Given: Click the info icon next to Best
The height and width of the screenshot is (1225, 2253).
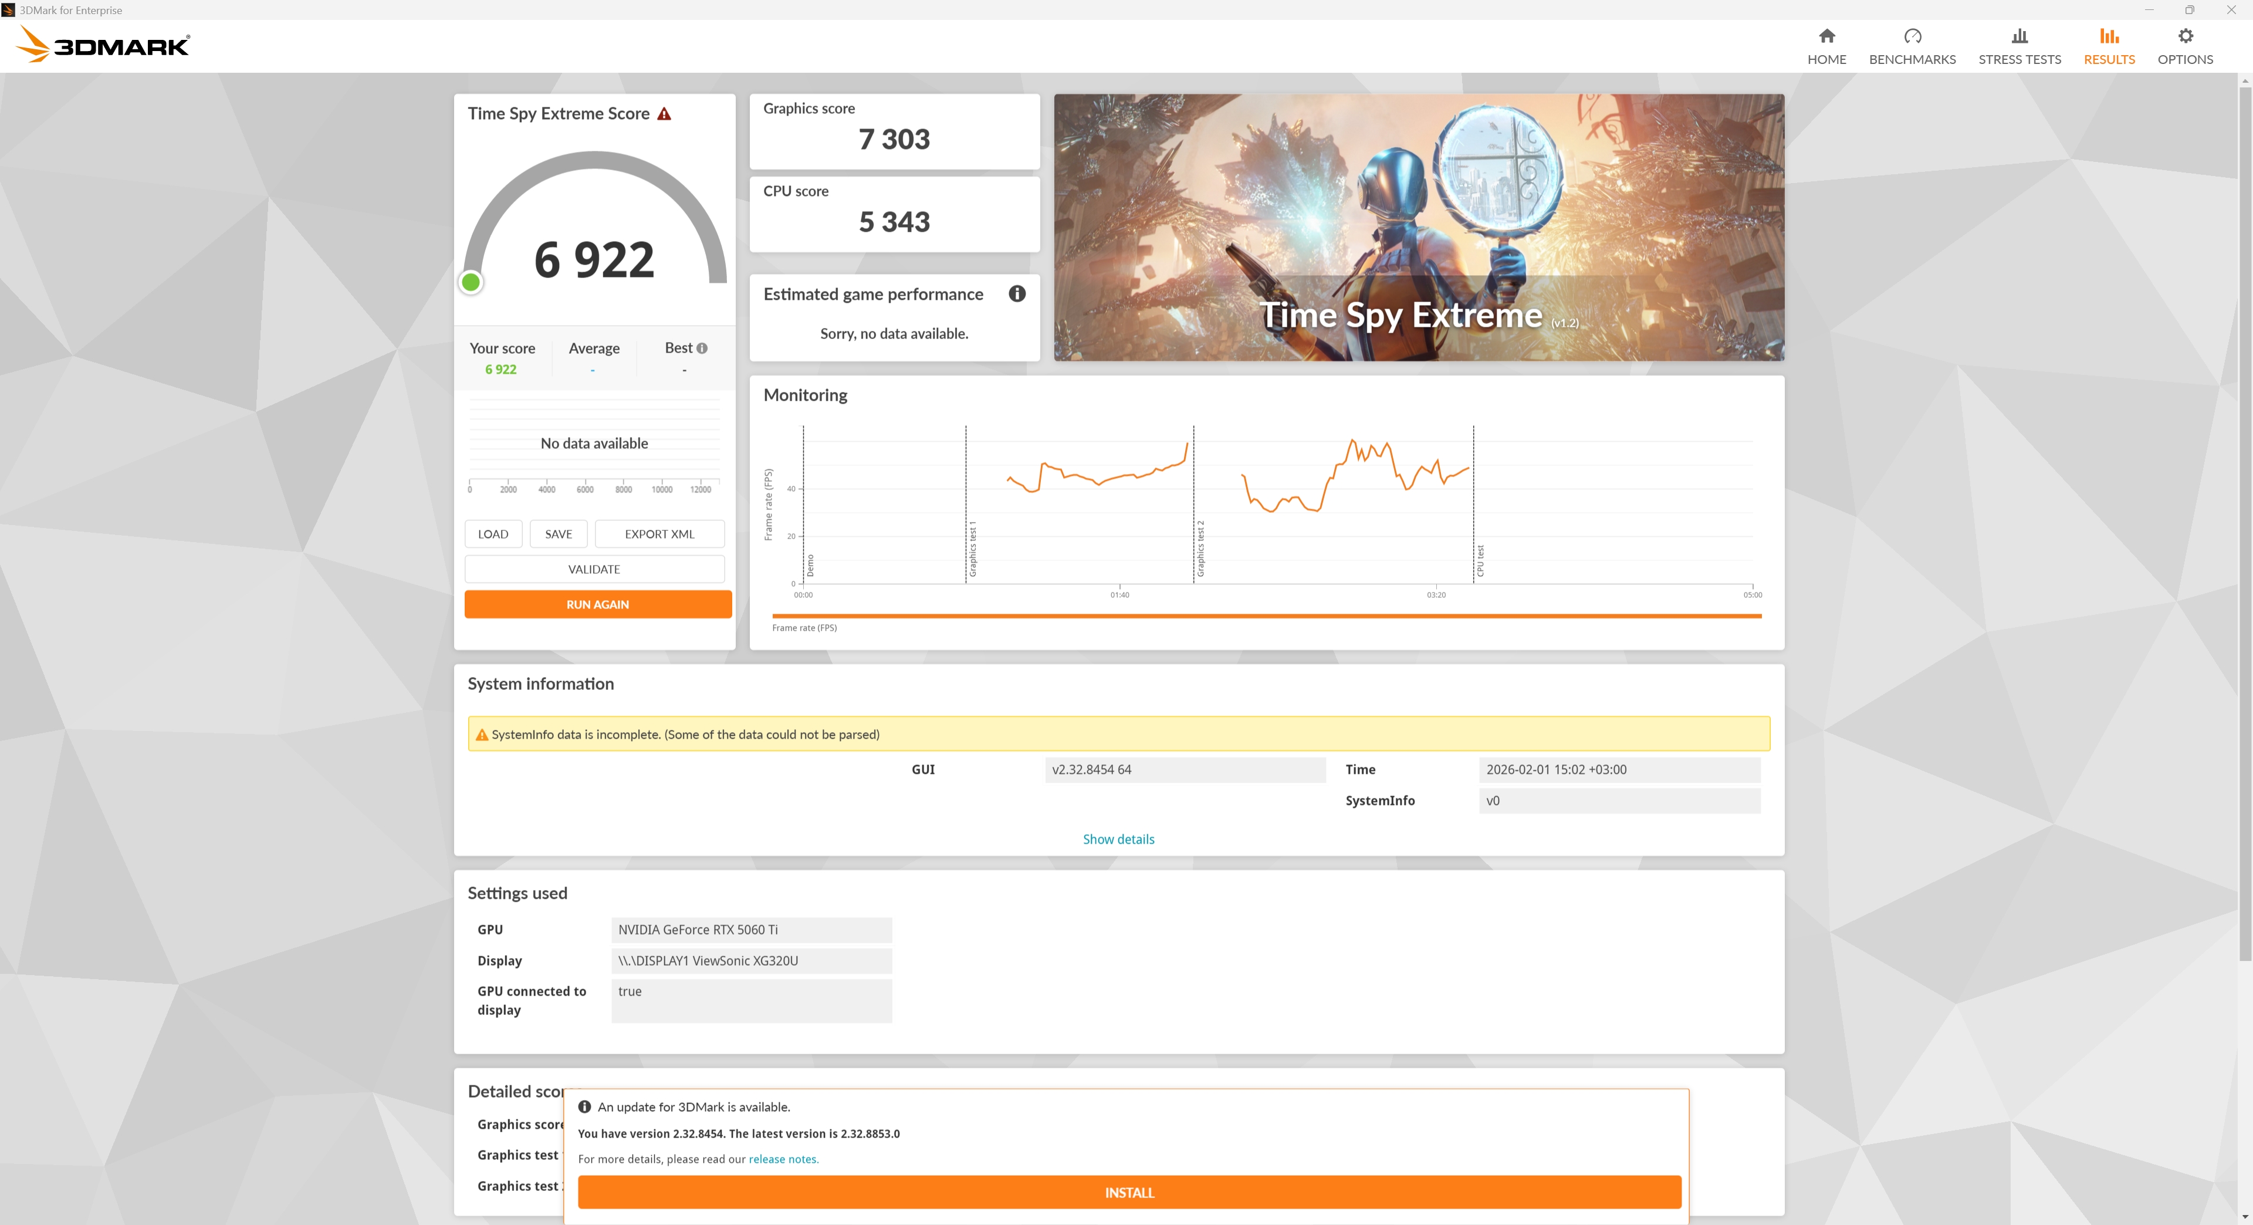Looking at the screenshot, I should (x=702, y=348).
